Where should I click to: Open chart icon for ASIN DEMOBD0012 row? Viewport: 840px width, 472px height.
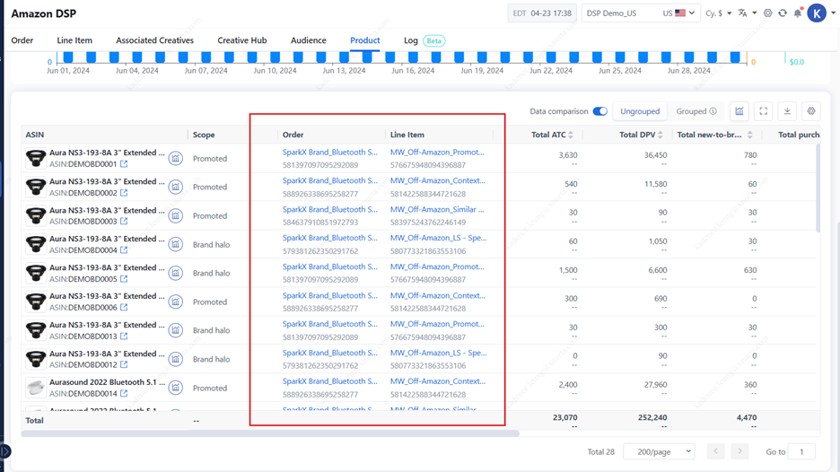[x=176, y=359]
